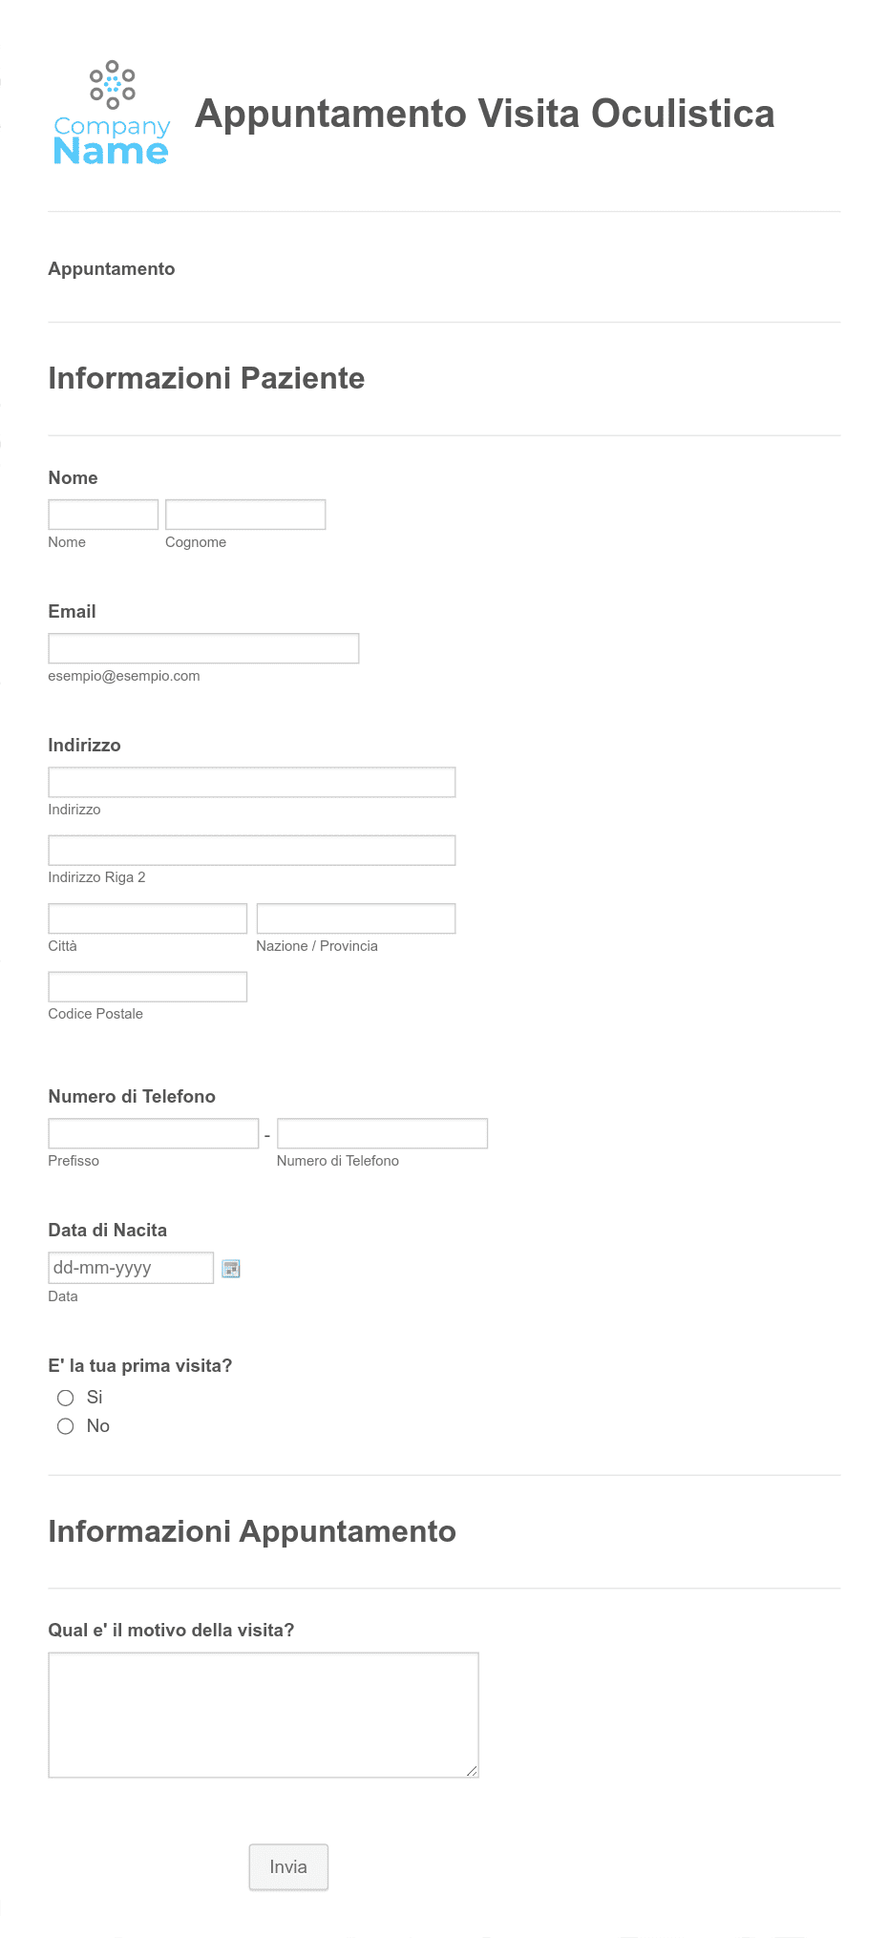Click the Informazioni Paziente section heading
The image size is (888, 1938).
[206, 378]
